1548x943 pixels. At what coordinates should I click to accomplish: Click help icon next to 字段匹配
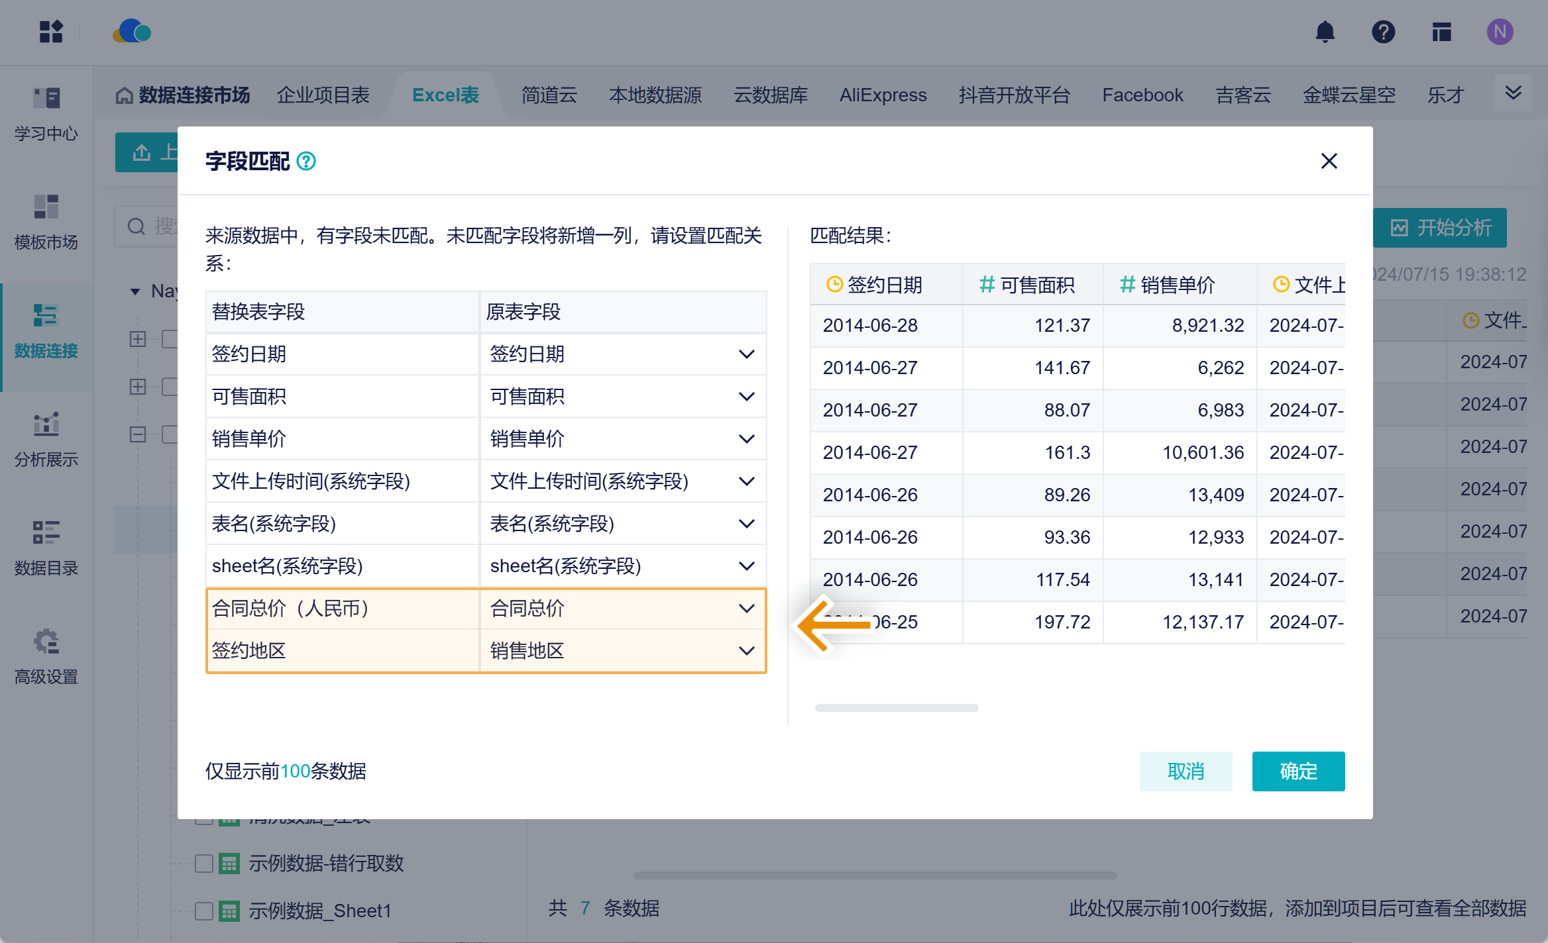tap(306, 161)
